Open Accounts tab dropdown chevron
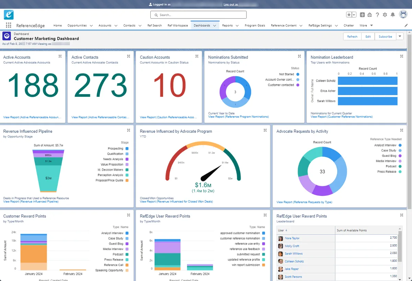The image size is (412, 281). click(x=116, y=25)
